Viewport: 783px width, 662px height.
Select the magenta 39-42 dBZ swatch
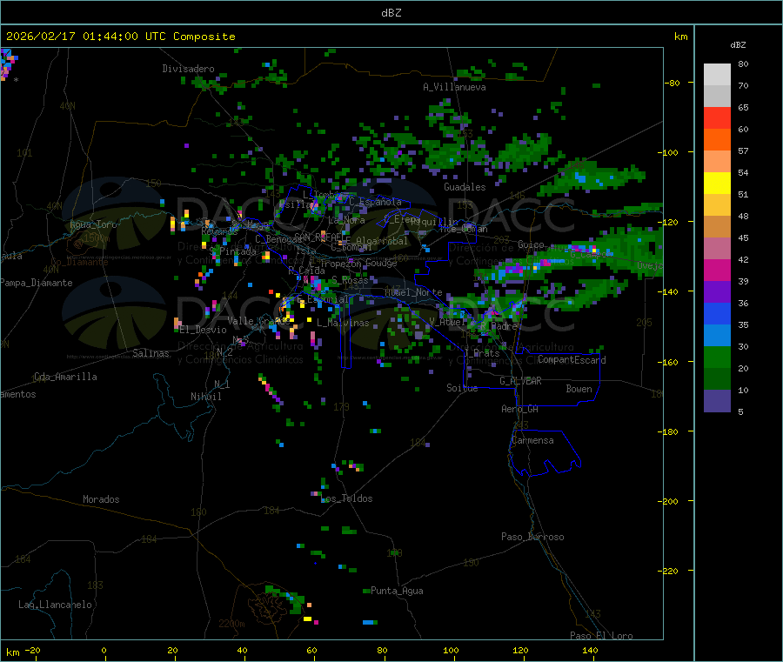717,270
